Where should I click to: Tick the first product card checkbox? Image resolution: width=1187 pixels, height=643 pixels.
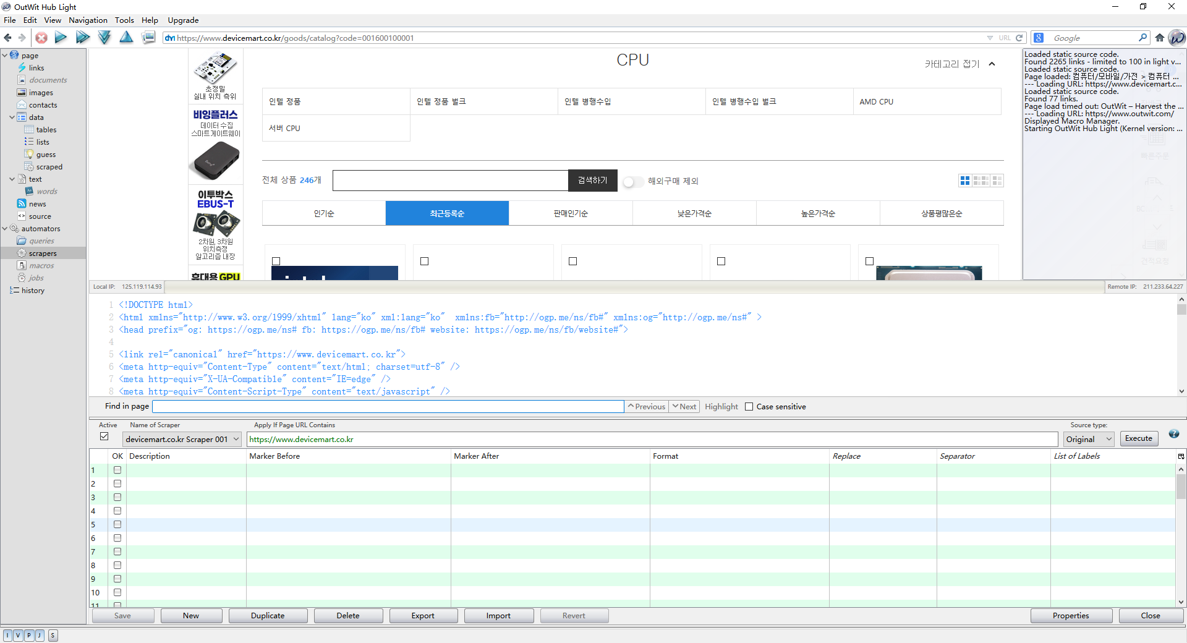point(276,262)
